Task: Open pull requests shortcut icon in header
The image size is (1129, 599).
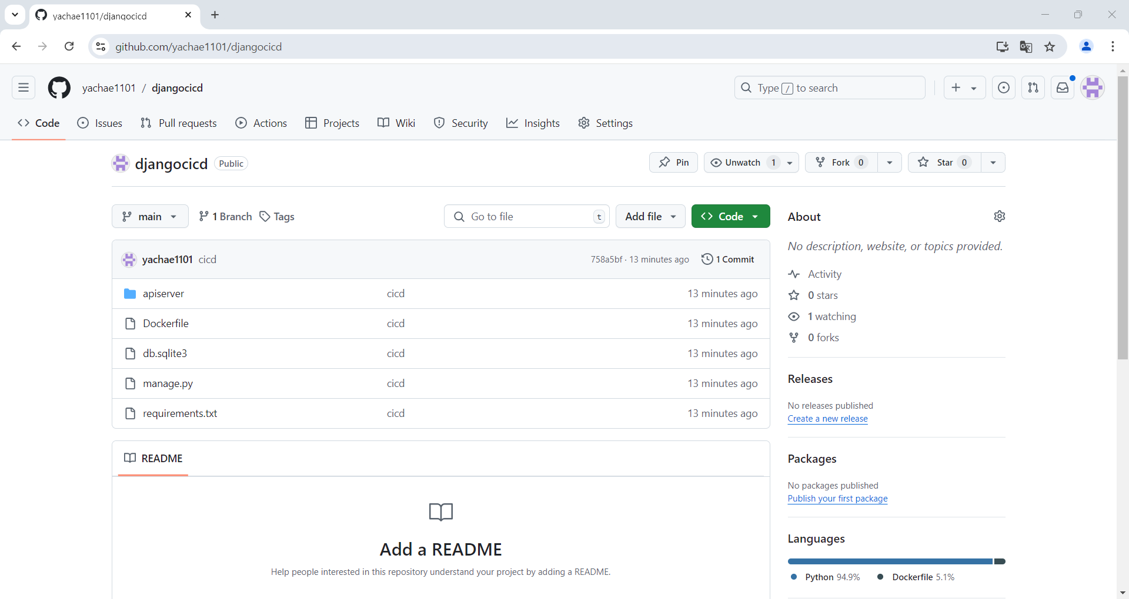Action: click(1033, 88)
